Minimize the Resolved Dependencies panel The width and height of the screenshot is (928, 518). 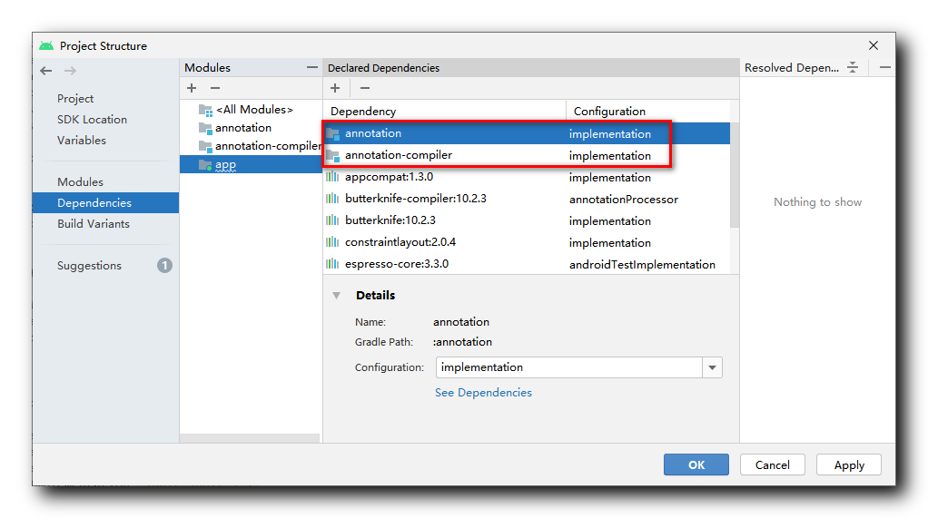[x=884, y=67]
